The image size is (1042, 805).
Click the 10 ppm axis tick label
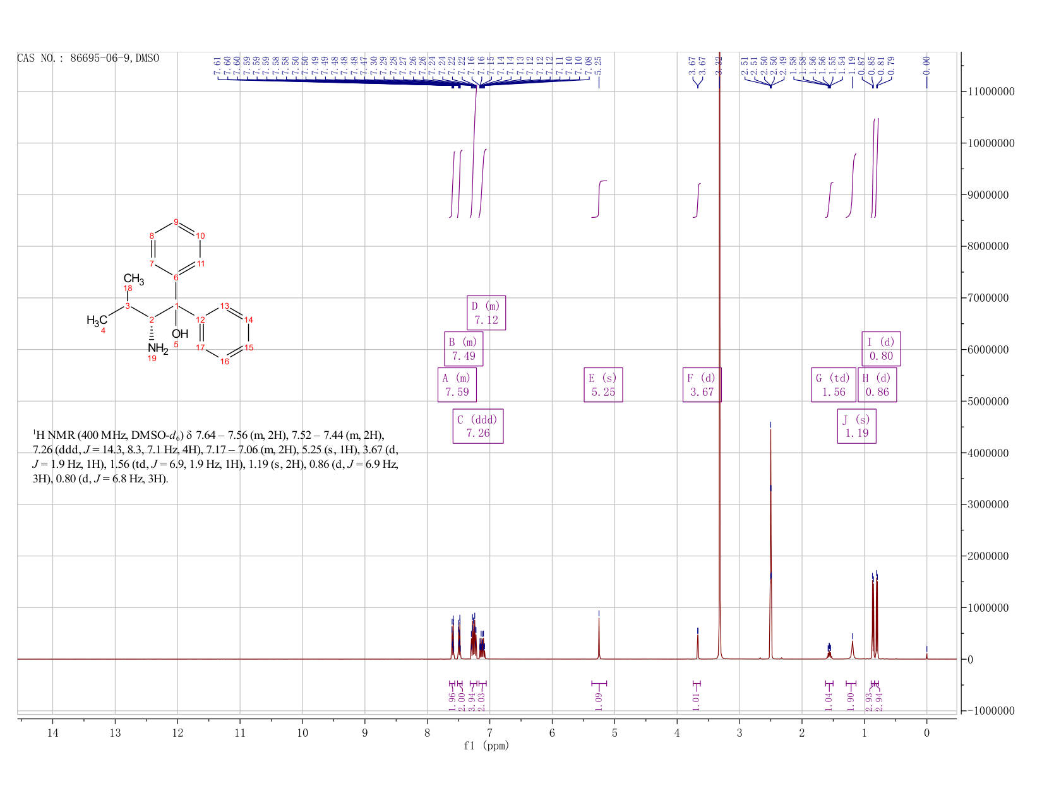302,733
